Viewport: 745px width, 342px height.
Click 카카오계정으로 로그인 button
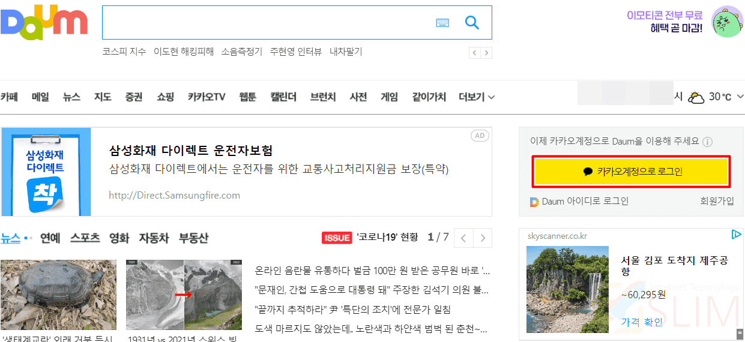630,172
